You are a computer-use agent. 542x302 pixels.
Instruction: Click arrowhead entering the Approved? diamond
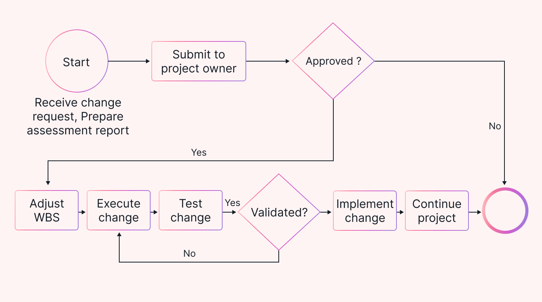[x=288, y=61]
